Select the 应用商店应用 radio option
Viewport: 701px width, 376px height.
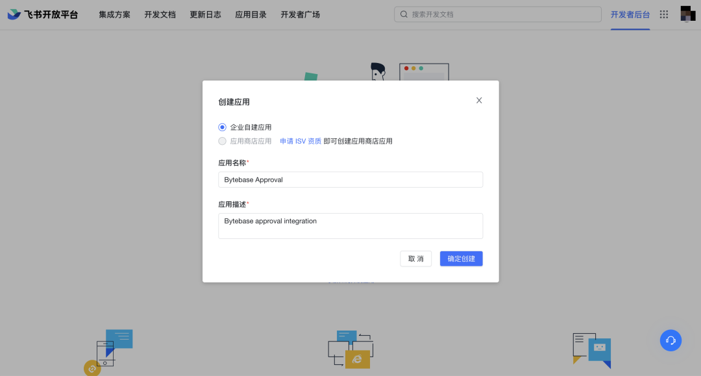coord(222,142)
